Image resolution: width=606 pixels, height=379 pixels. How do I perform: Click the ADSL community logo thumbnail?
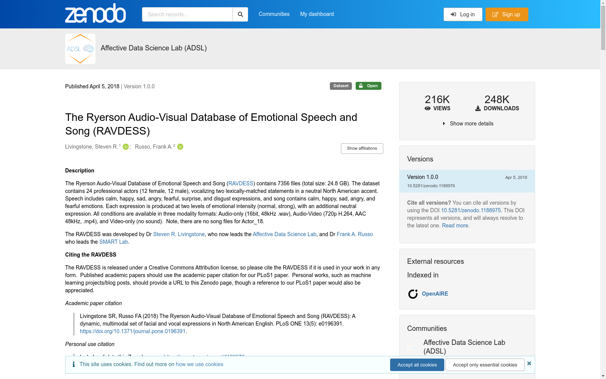[x=80, y=49]
